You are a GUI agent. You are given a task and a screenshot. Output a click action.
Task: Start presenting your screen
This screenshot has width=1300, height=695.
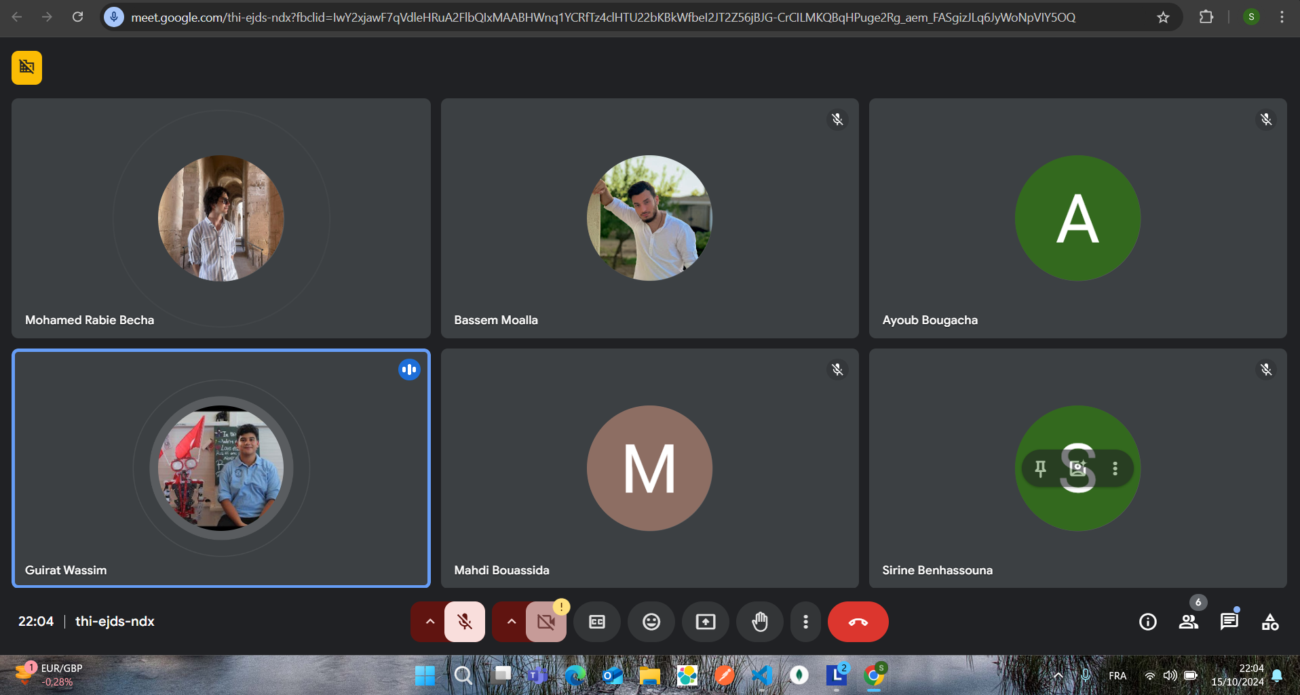(705, 622)
